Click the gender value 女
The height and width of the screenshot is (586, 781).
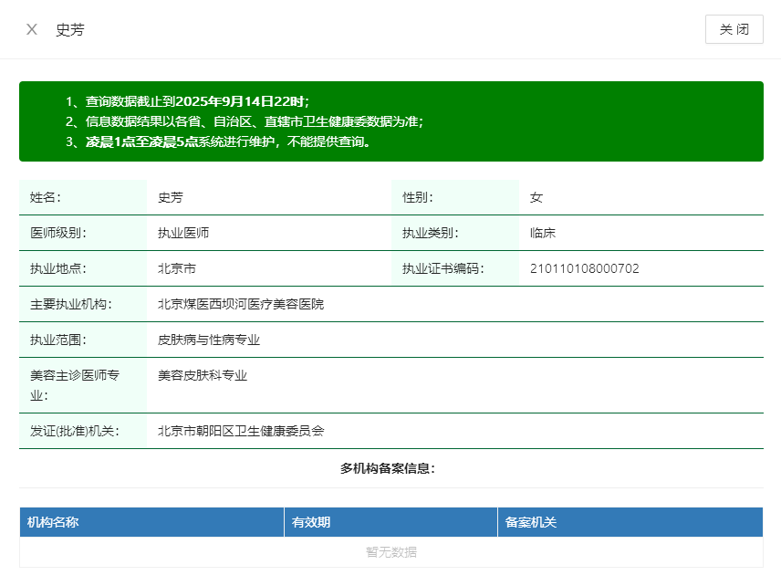pos(536,197)
